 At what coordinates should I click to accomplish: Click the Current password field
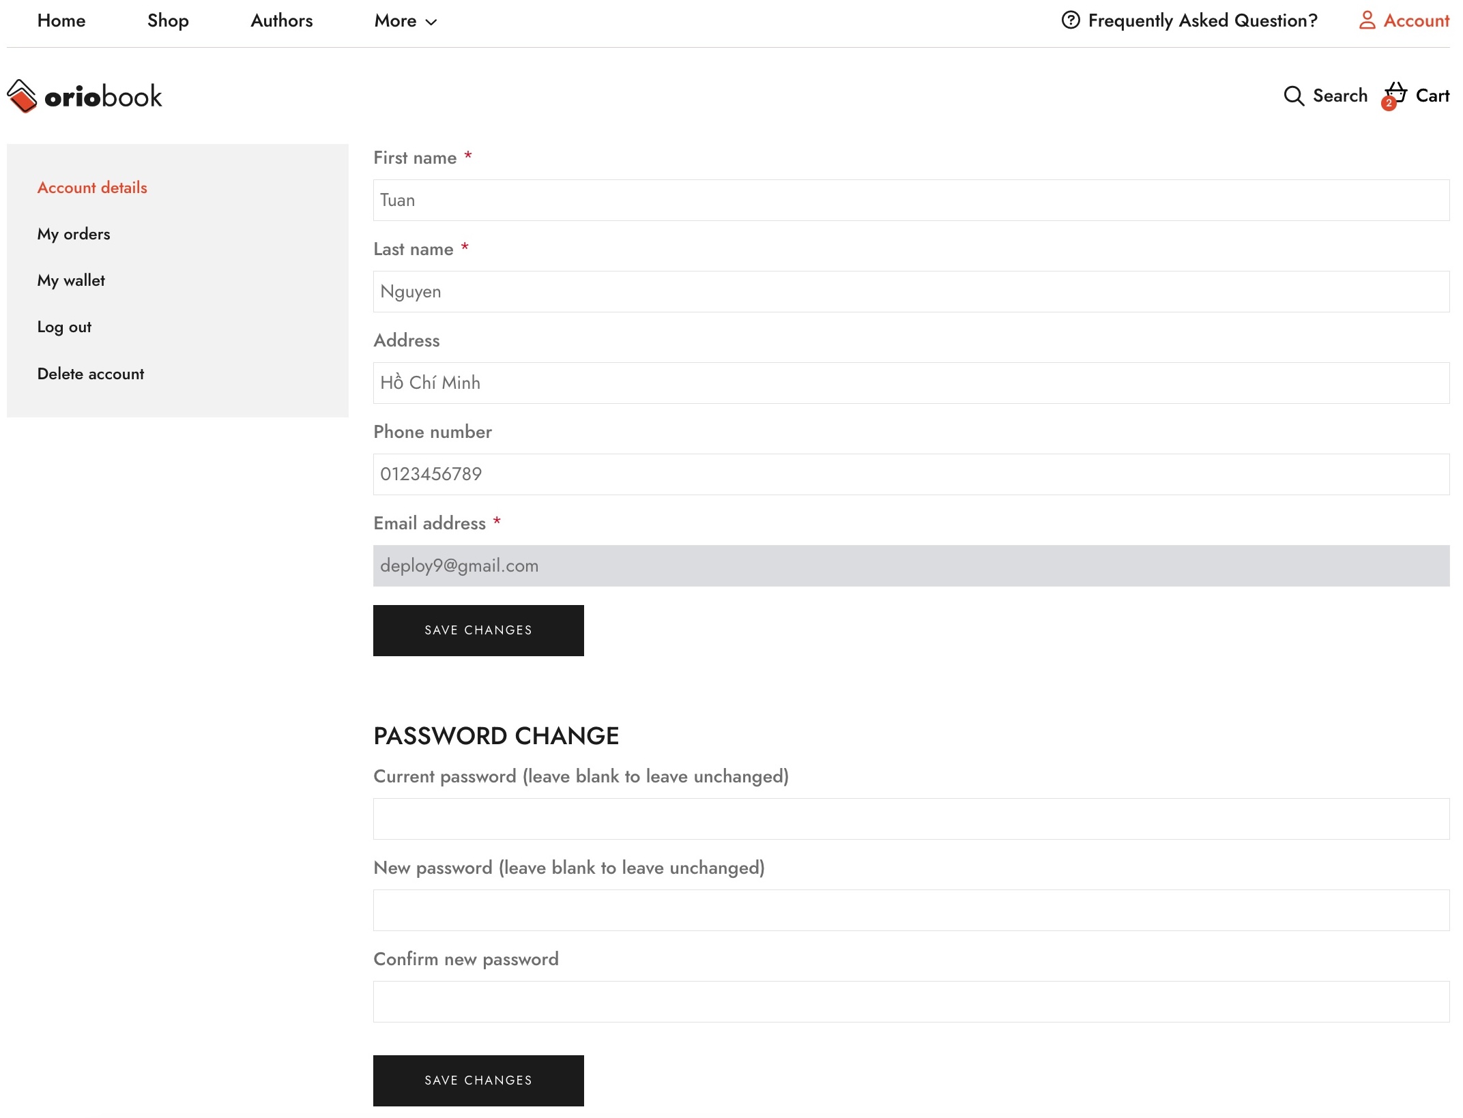click(911, 819)
